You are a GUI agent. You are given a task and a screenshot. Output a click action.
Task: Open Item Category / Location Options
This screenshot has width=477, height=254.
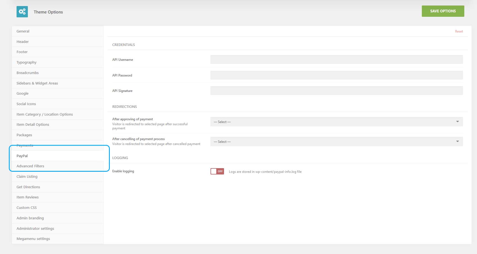pyautogui.click(x=58, y=114)
